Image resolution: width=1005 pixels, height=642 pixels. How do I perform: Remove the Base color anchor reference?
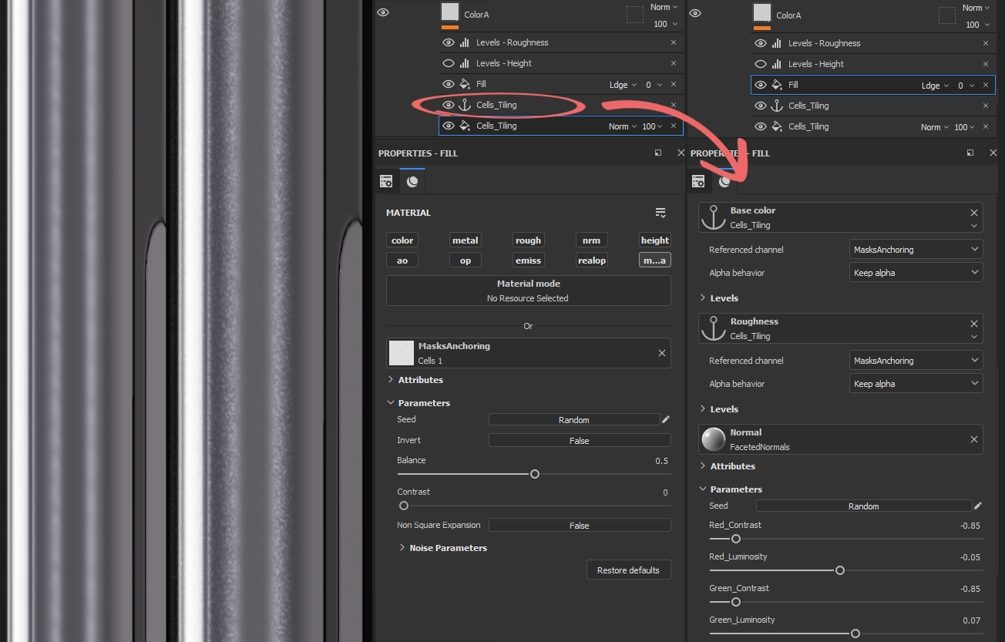974,213
